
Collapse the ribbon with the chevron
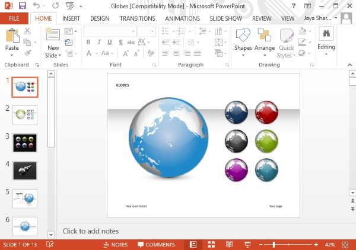[349, 65]
